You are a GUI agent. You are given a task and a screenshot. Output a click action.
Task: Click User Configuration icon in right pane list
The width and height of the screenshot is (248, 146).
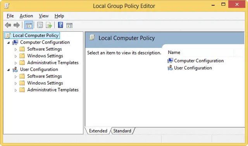pyautogui.click(x=170, y=68)
